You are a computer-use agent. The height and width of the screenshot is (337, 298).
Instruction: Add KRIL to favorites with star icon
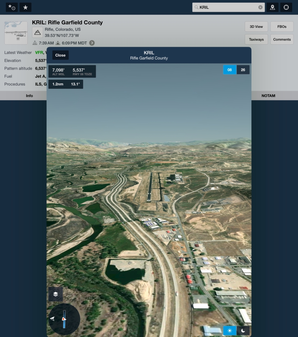point(25,7)
